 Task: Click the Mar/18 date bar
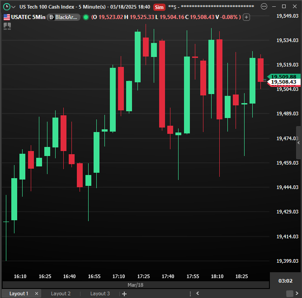point(135,285)
